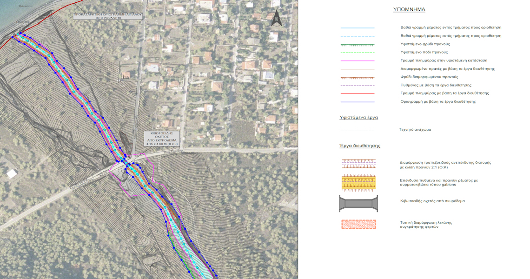Click the map callout 'ΚΙΒΩΤΟΕΙΔΗΣ ΟΧΕΤΟΣ ΑΠΟ ΣΚΥΡΟΔΕΜΑ'
Viewport: 530px width, 279px height.
[x=162, y=139]
